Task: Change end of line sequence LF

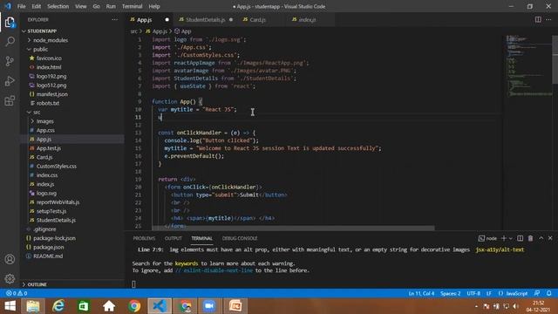Action: tap(489, 293)
